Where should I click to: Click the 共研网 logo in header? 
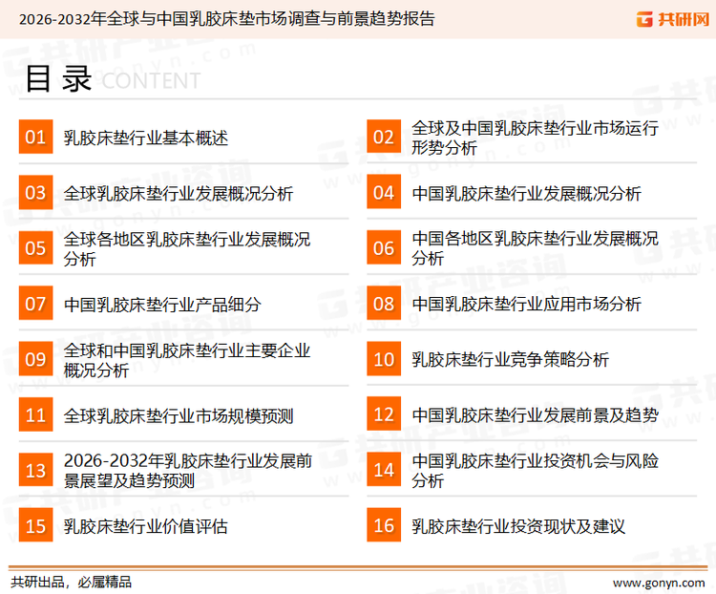coord(673,19)
